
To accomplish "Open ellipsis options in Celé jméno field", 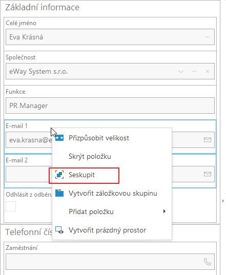I will (x=208, y=37).
